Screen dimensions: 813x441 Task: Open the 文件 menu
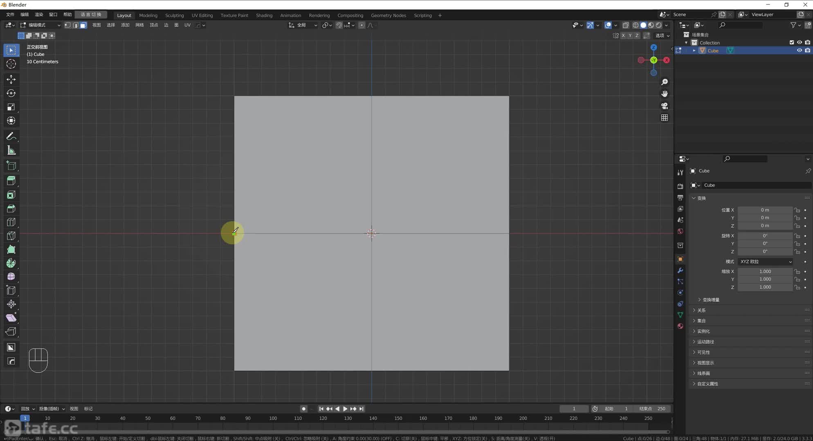(x=10, y=15)
